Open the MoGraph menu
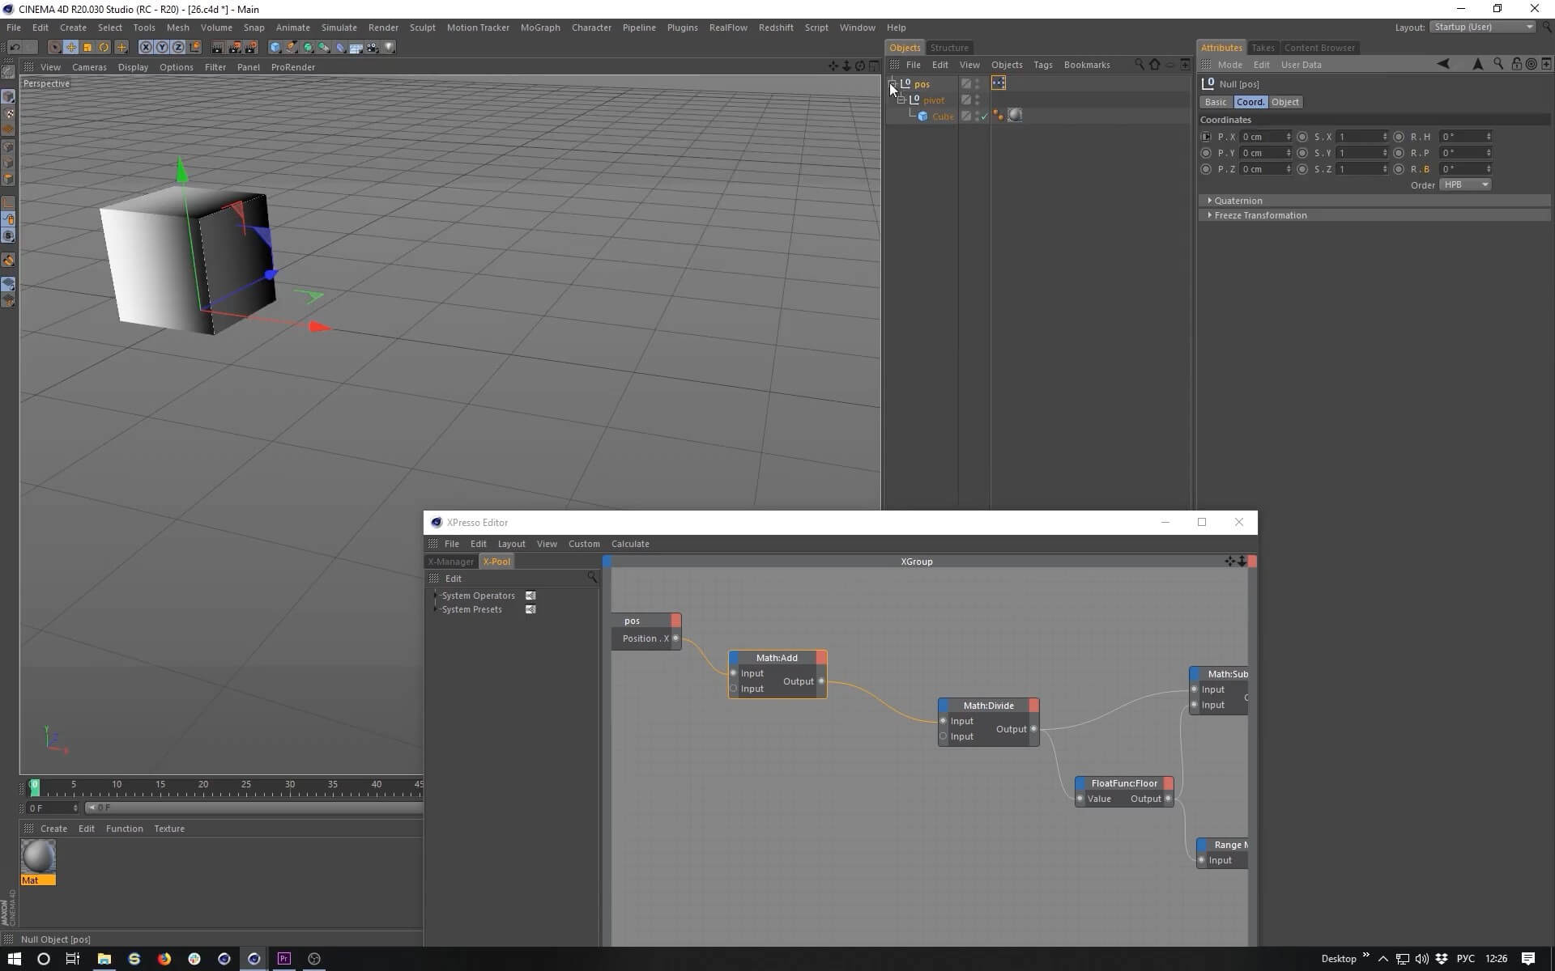 (x=539, y=28)
